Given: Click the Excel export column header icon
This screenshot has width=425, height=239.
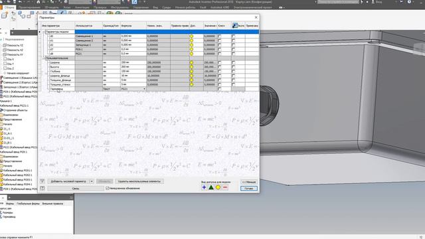Looking at the screenshot, I should [x=235, y=25].
